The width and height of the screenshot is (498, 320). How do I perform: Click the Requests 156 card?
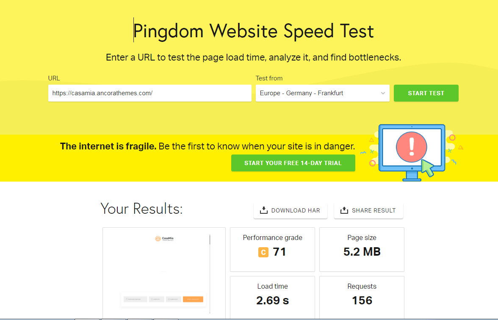click(x=362, y=297)
